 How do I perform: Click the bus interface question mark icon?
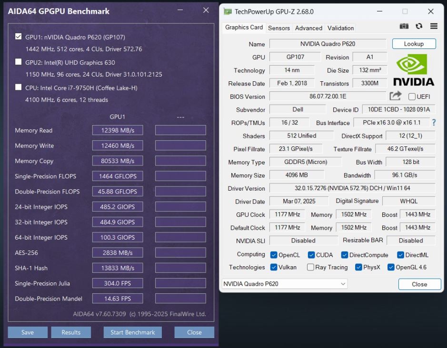pyautogui.click(x=434, y=123)
